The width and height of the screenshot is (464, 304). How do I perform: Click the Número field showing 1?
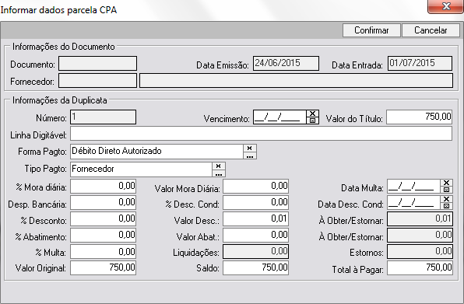pyautogui.click(x=103, y=117)
